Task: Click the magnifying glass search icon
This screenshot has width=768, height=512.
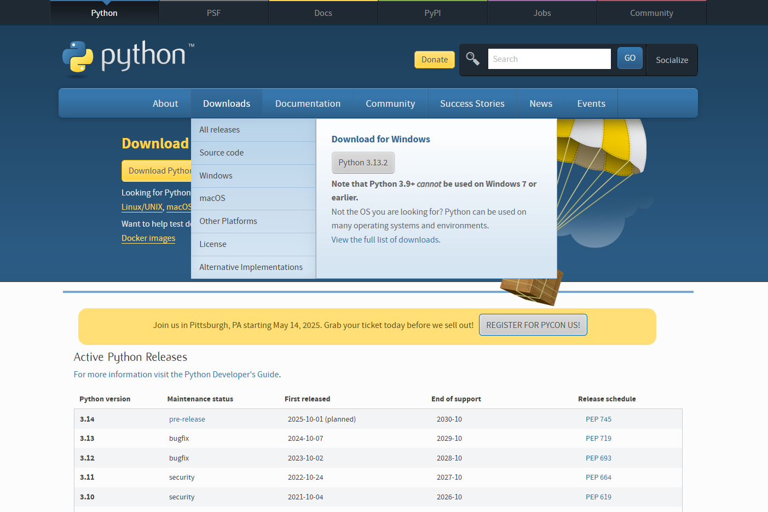Action: [x=473, y=59]
